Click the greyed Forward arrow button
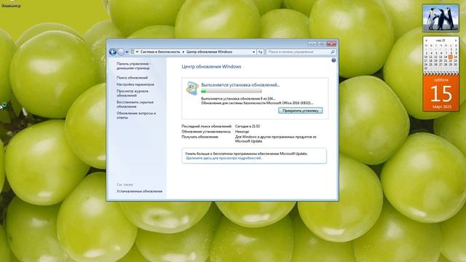The width and height of the screenshot is (466, 262). pyautogui.click(x=121, y=52)
